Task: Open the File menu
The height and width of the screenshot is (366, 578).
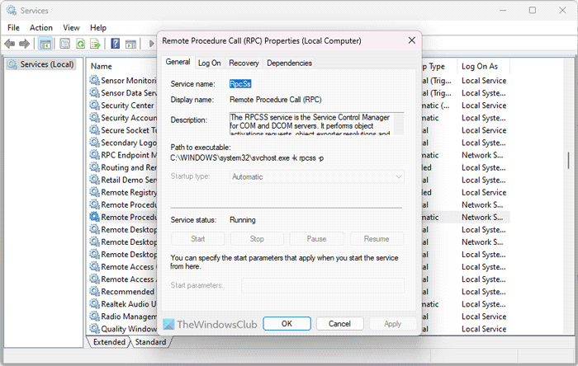Action: pos(14,27)
